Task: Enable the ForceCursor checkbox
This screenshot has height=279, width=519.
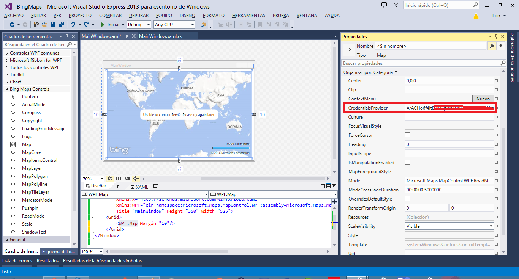Action: [x=408, y=135]
